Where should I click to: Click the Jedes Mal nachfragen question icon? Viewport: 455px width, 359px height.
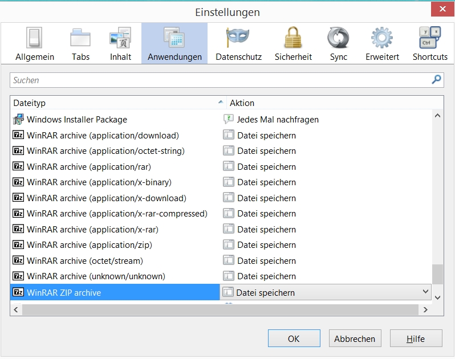point(229,119)
